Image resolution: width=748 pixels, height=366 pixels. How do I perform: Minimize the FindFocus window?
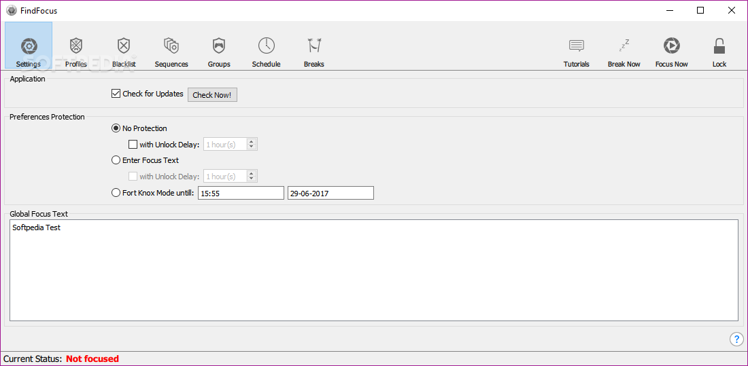tap(670, 10)
